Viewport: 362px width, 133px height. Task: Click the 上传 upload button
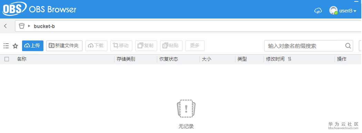point(33,46)
